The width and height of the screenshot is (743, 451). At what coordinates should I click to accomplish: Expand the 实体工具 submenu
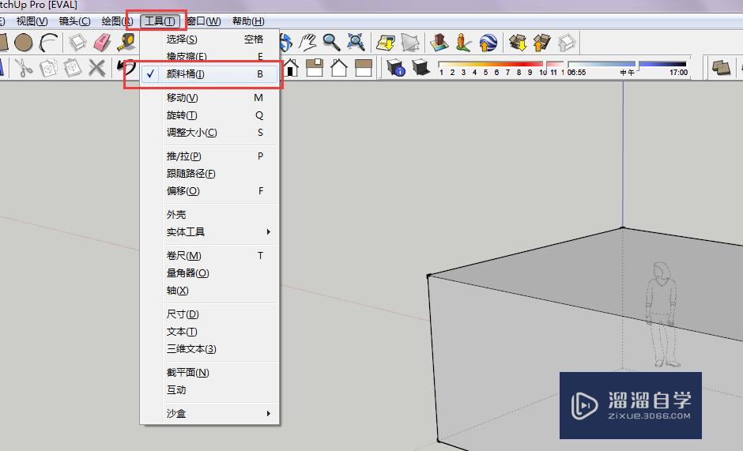[209, 231]
